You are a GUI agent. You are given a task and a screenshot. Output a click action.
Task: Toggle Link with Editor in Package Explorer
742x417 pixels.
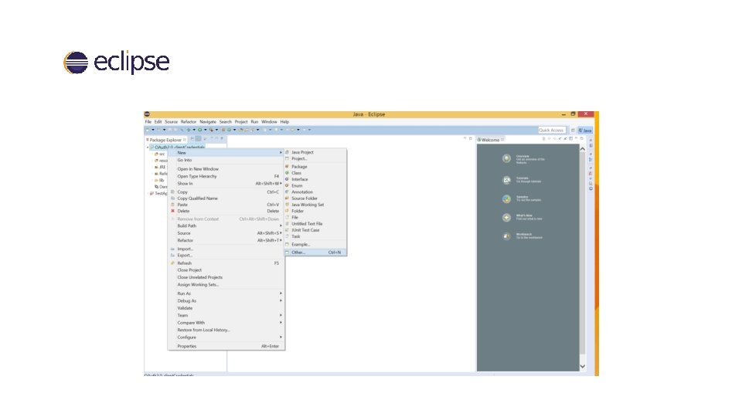point(199,139)
